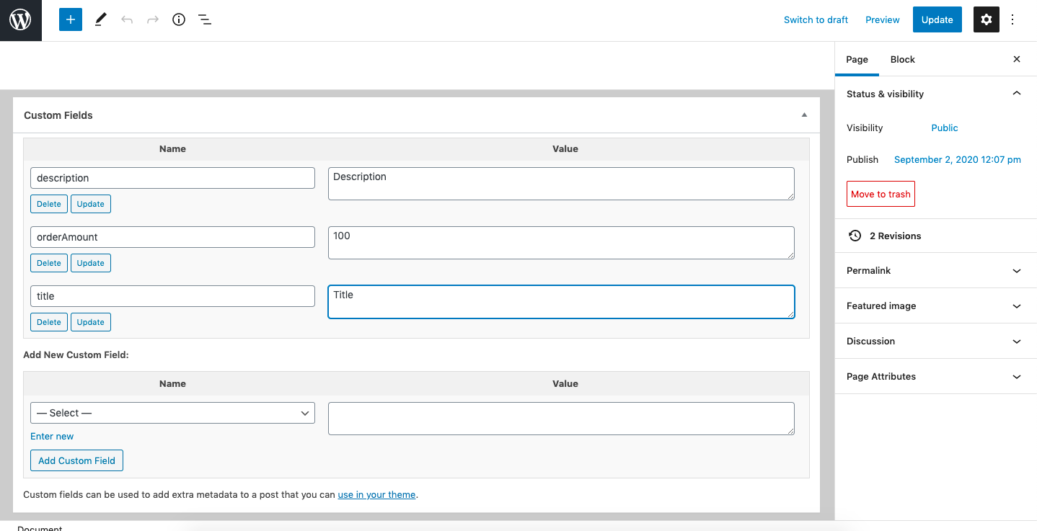Viewport: 1037px width, 531px height.
Task: Delete the orderAmount custom field
Action: (x=49, y=263)
